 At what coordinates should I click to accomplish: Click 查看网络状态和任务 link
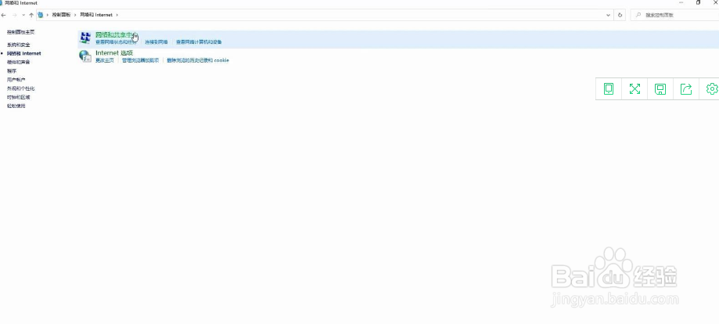116,41
